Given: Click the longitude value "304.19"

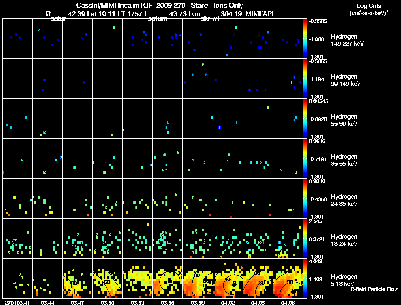Looking at the screenshot, I should tap(231, 14).
